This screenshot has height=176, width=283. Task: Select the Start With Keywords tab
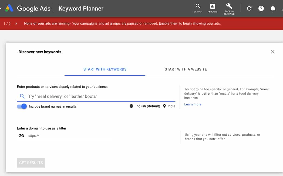click(x=105, y=69)
